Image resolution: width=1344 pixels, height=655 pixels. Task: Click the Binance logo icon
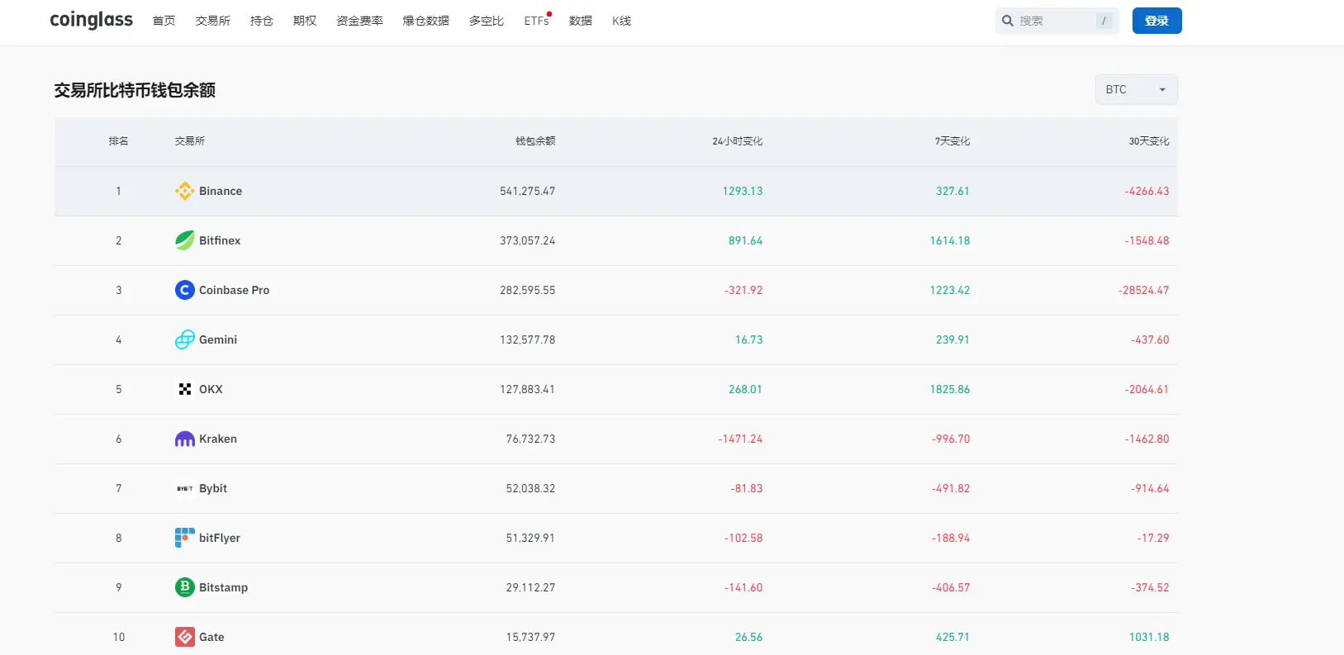click(185, 191)
